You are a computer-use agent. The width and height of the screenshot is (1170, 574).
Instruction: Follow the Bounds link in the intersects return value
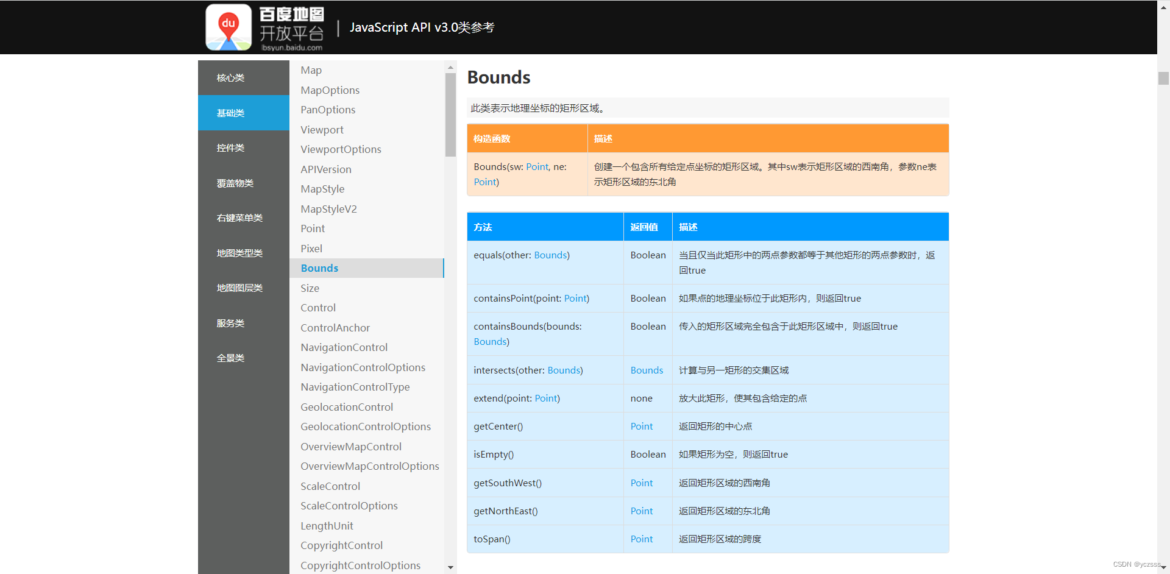tap(646, 370)
